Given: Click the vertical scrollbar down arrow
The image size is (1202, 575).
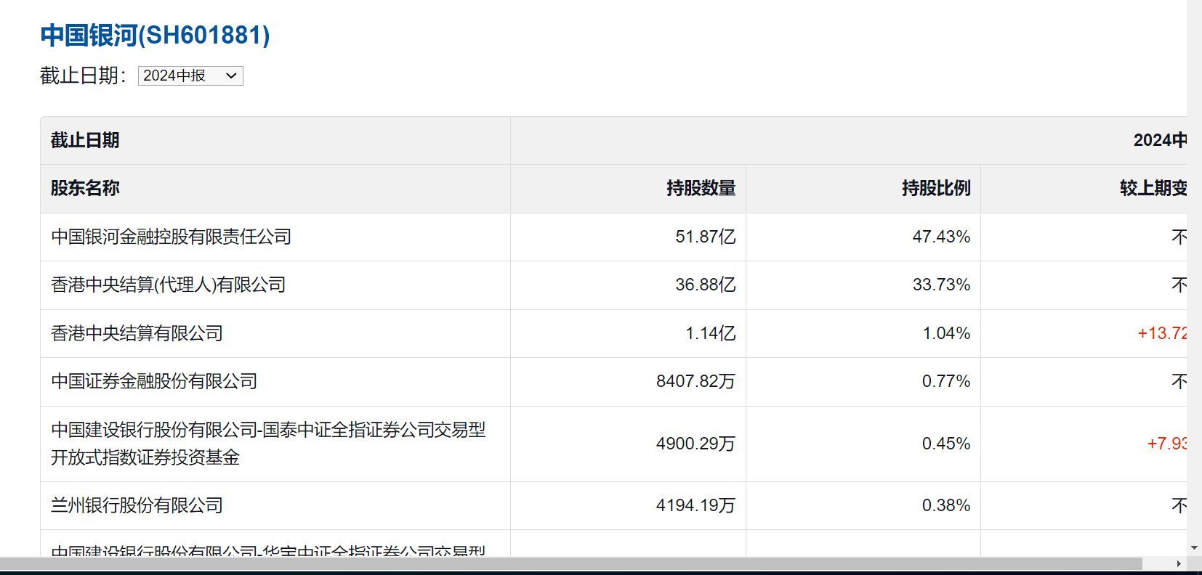Looking at the screenshot, I should [x=1194, y=548].
